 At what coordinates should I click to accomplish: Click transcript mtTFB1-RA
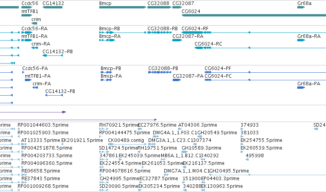click(x=34, y=36)
